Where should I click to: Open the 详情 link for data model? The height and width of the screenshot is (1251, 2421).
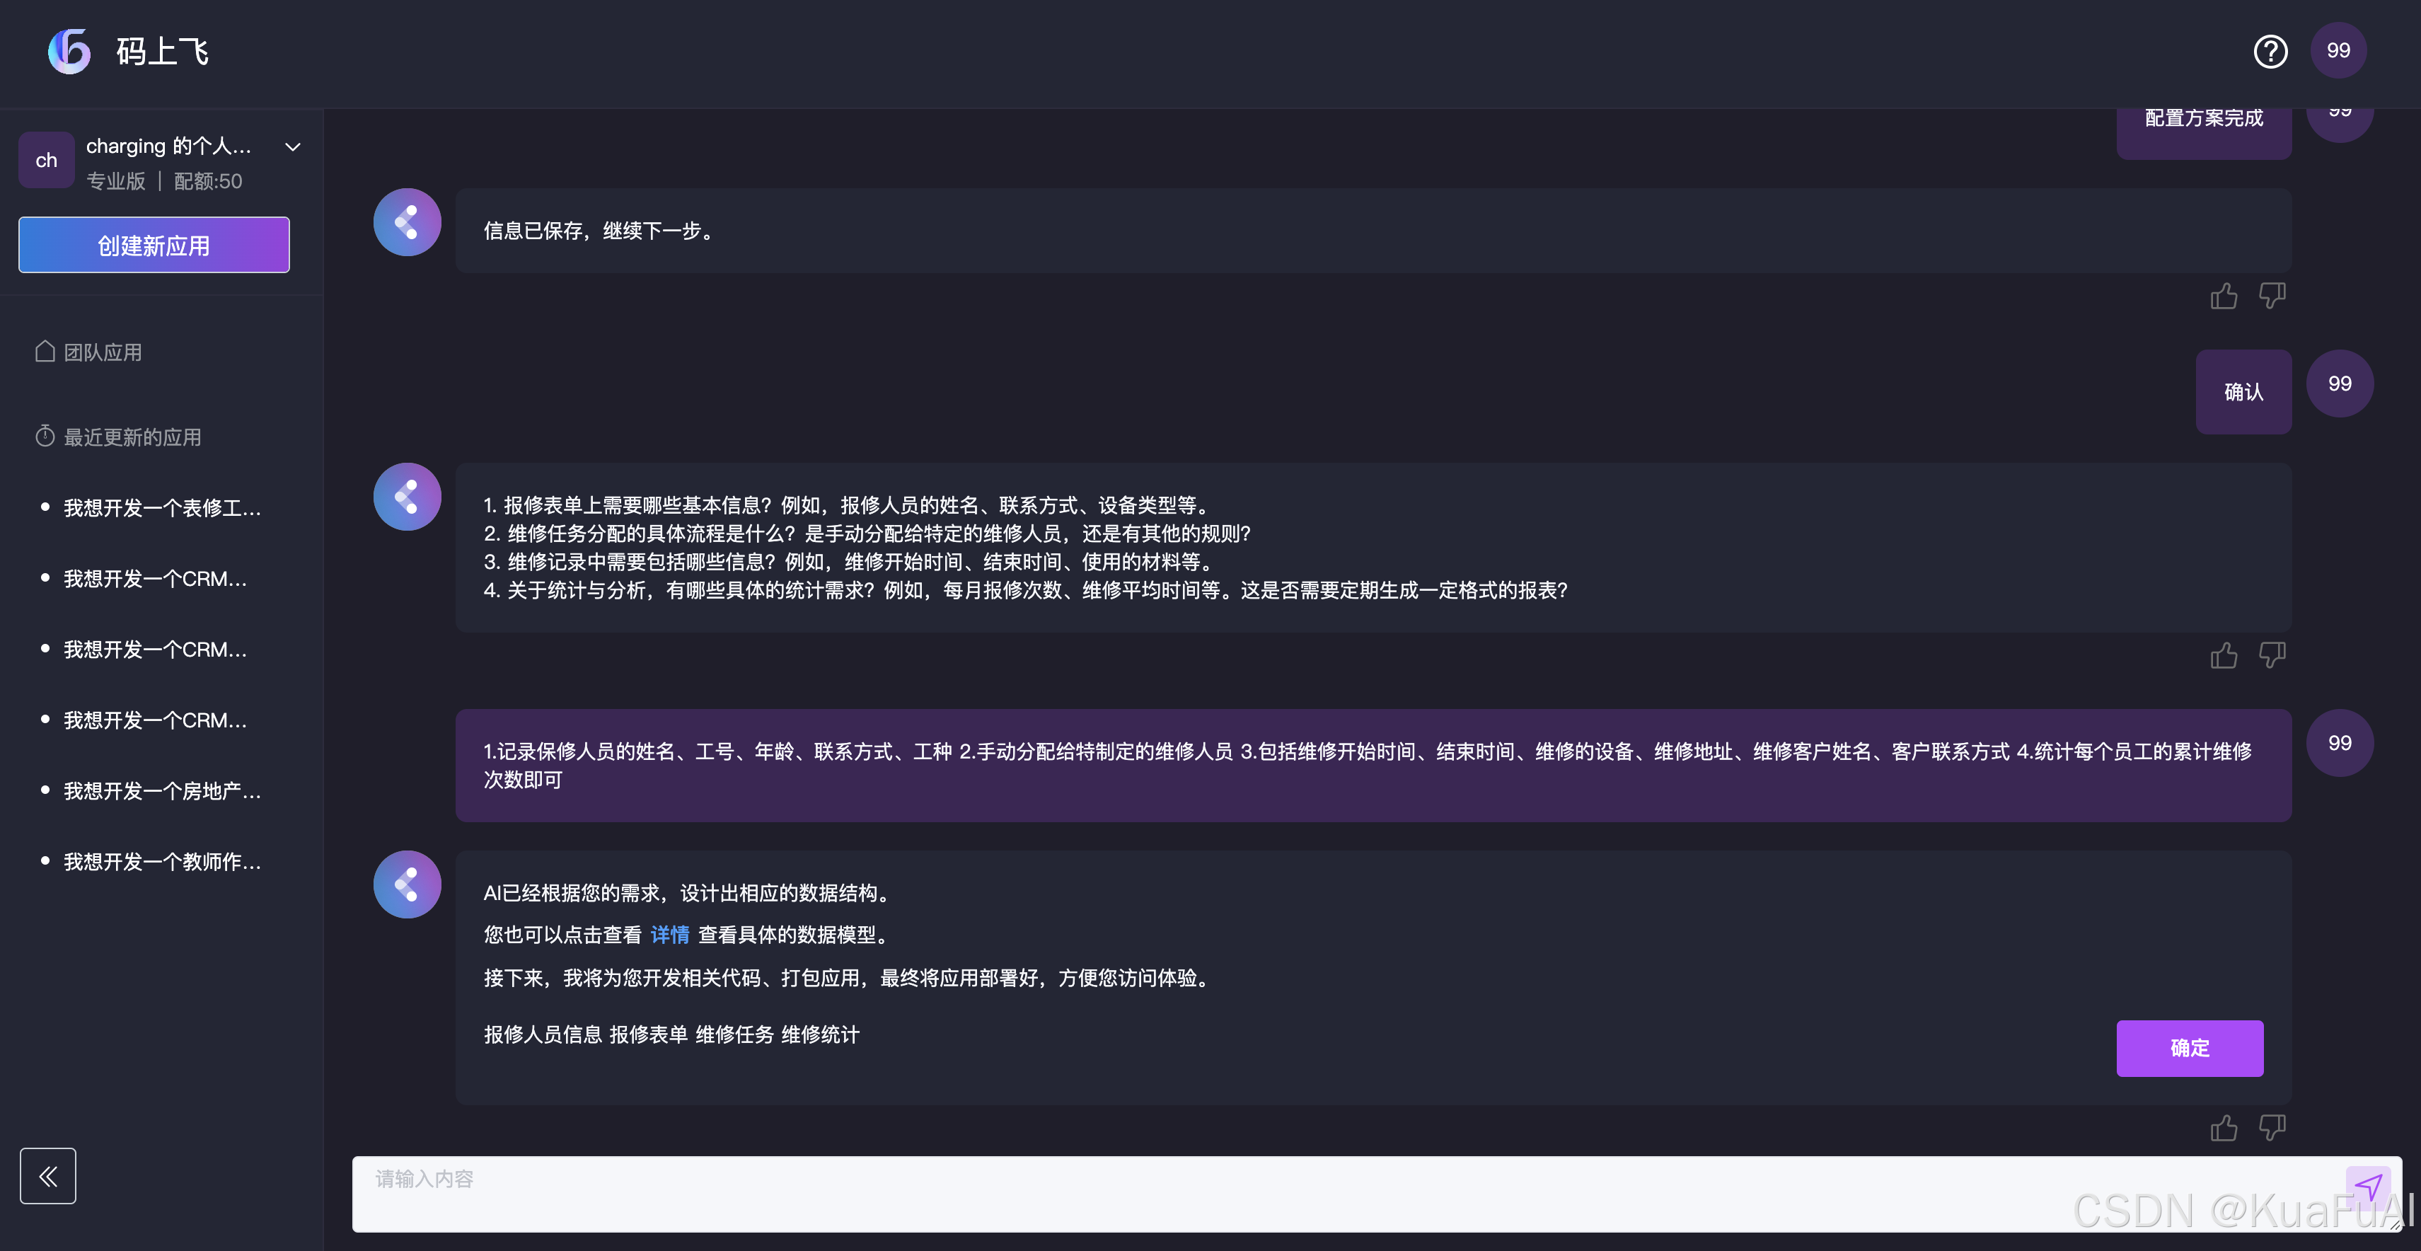(x=669, y=935)
